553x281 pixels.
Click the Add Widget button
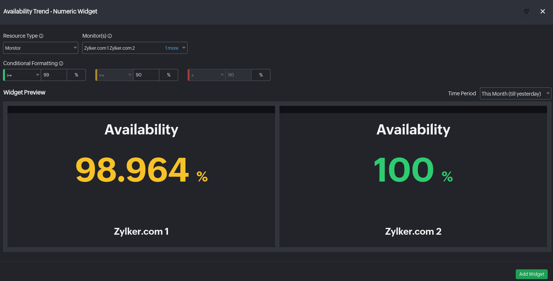click(x=531, y=274)
